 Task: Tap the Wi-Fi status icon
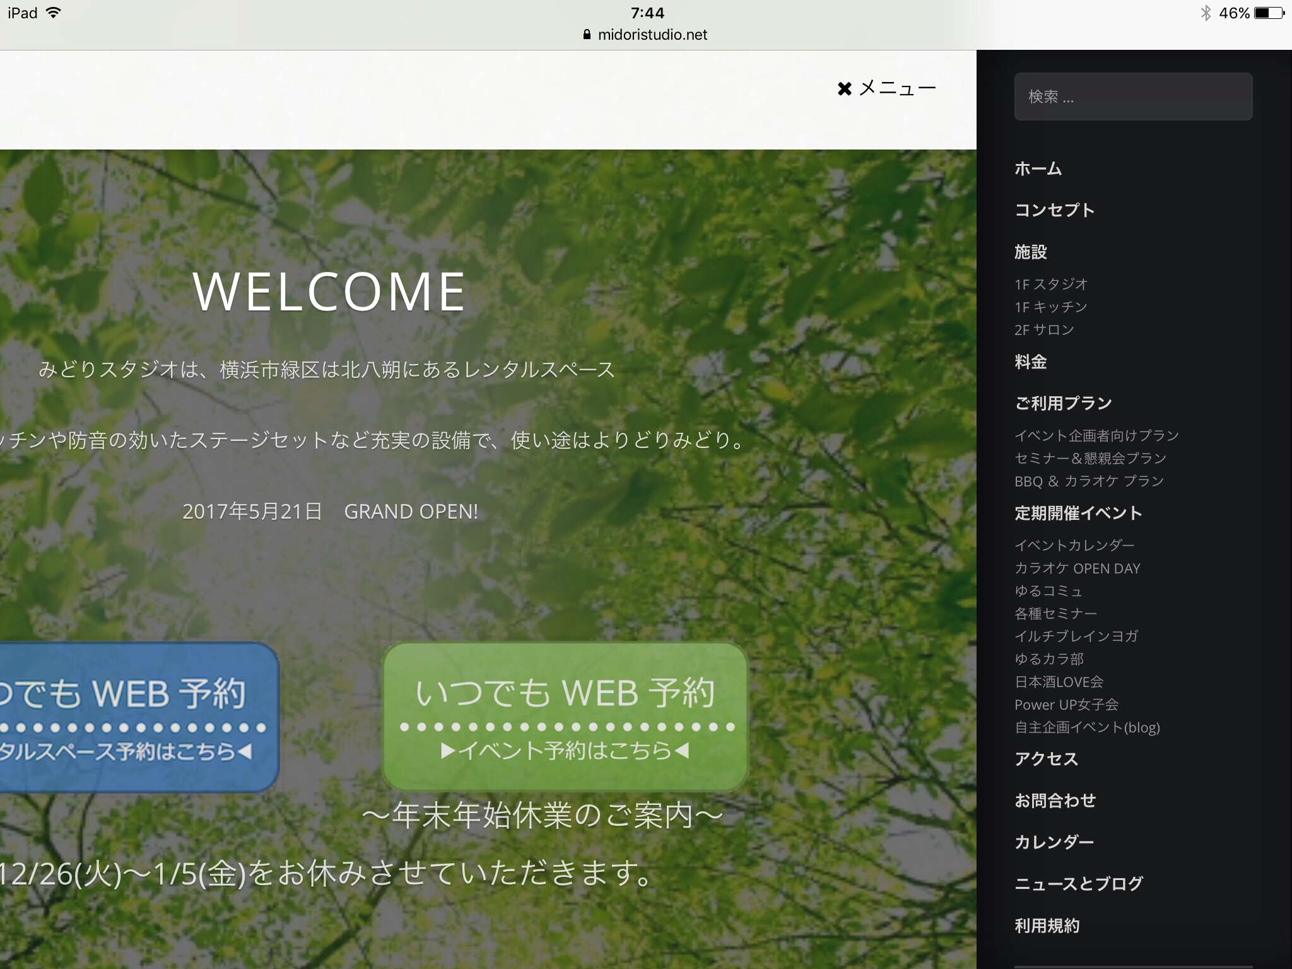pyautogui.click(x=54, y=13)
